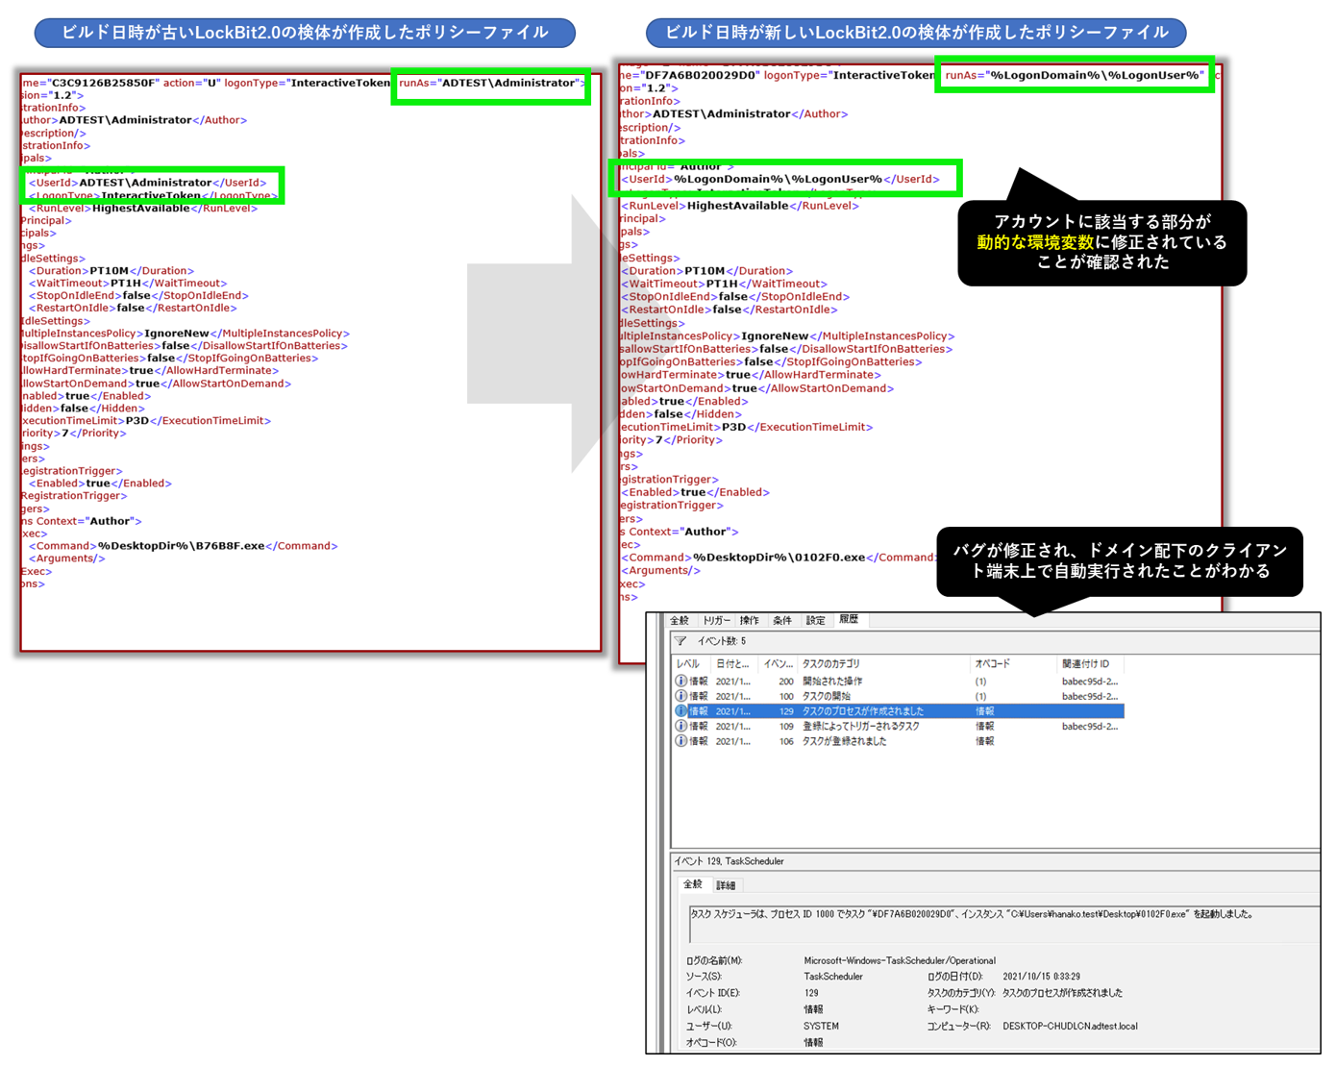Click the info icon on event 129 row
Screen dimensions: 1336x1067
coord(681,711)
